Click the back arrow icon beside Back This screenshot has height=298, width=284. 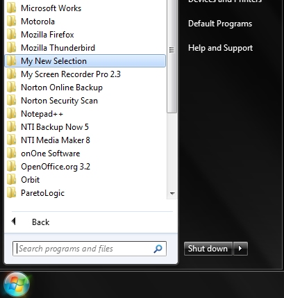[x=13, y=222]
